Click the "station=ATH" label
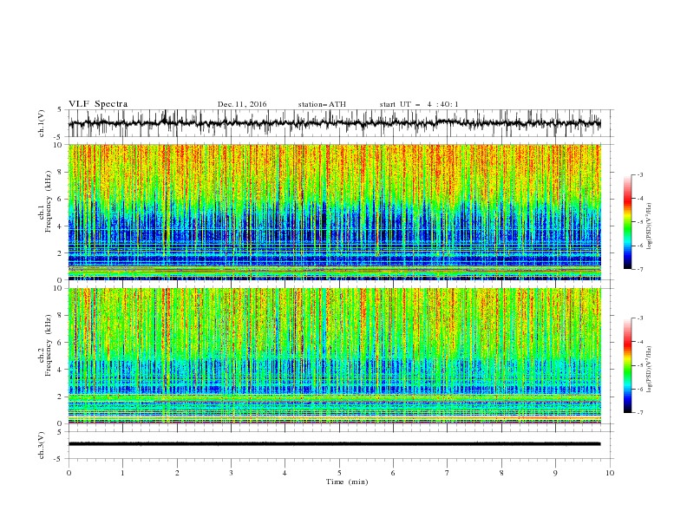 322,104
